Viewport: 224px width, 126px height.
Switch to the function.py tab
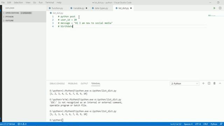coord(57,8)
